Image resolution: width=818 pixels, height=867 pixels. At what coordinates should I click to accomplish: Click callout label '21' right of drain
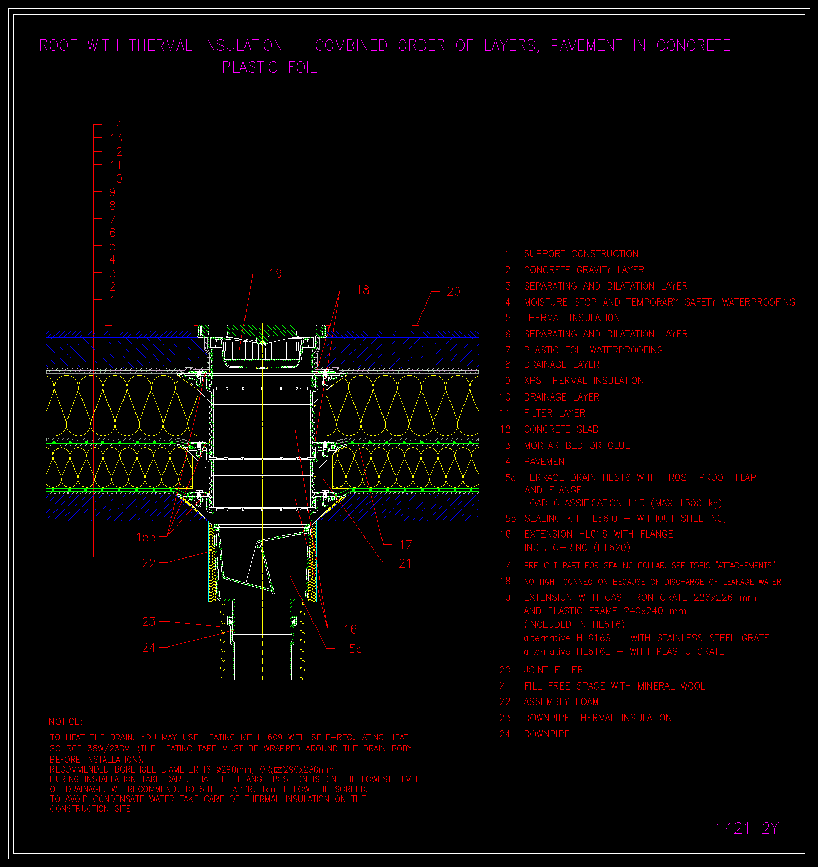pos(405,563)
